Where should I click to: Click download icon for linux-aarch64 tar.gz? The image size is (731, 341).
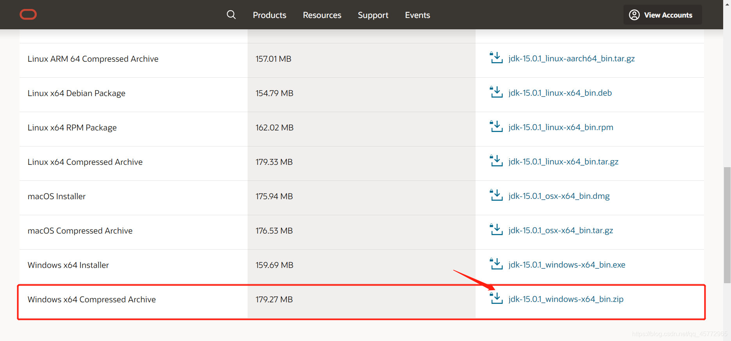[496, 58]
